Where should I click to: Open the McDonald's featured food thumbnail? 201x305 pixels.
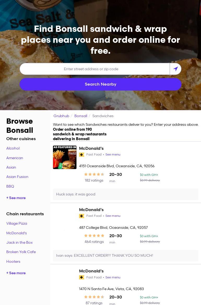64,157
